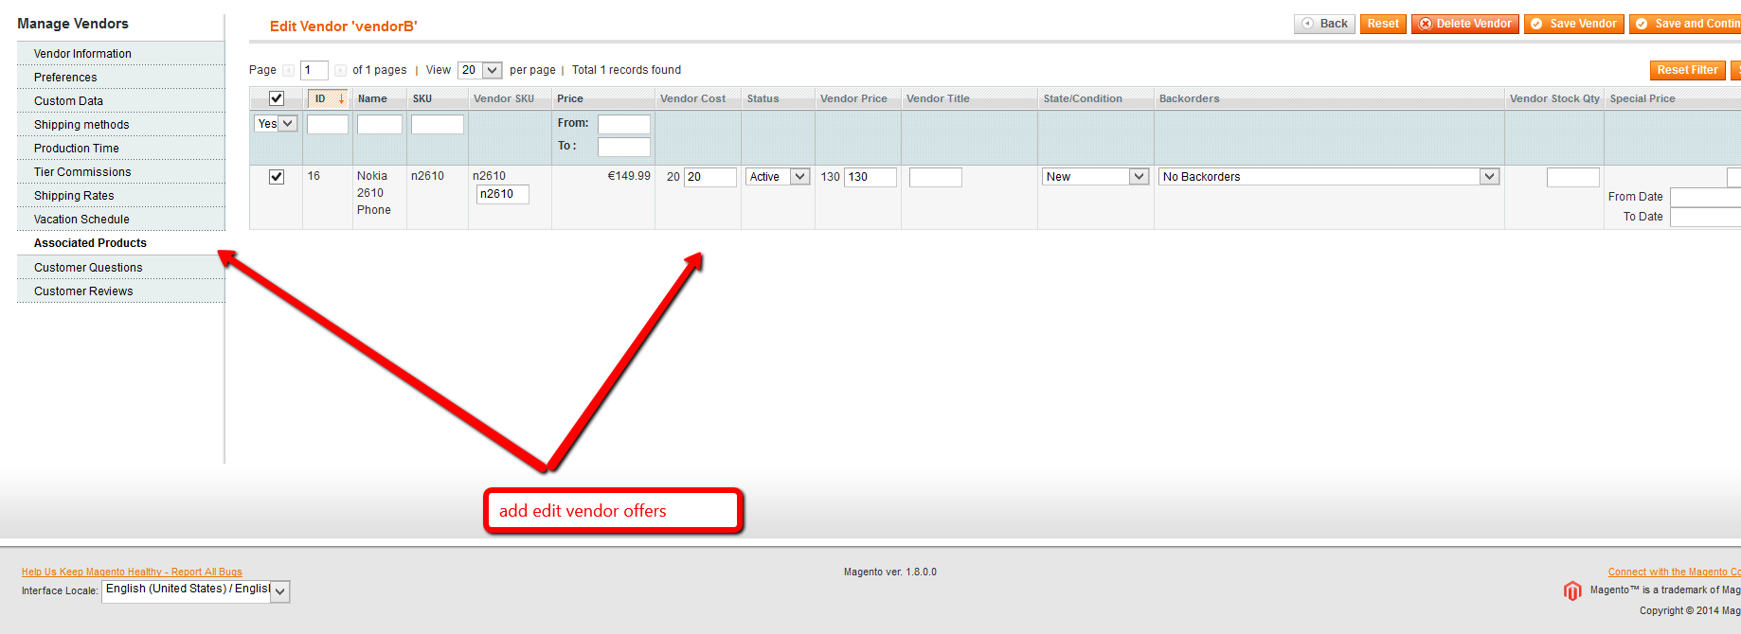1741x634 pixels.
Task: Click the Save Vendor button
Action: coord(1574,24)
